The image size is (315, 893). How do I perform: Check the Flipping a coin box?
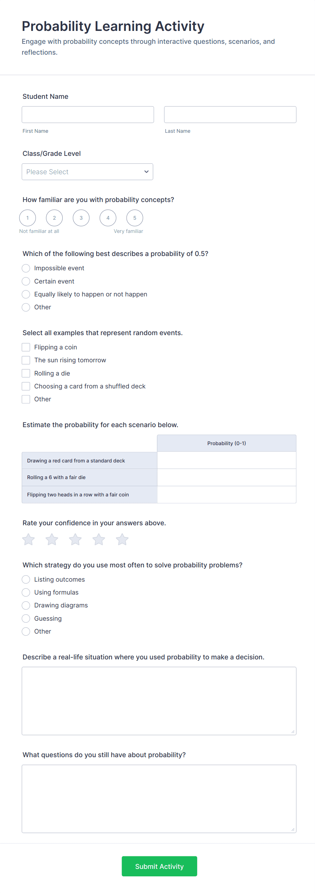[x=26, y=347]
